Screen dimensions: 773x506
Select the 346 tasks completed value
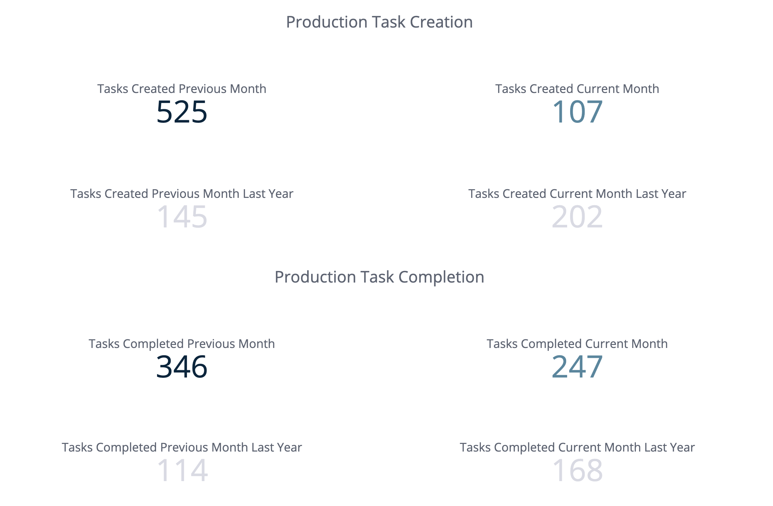click(182, 367)
